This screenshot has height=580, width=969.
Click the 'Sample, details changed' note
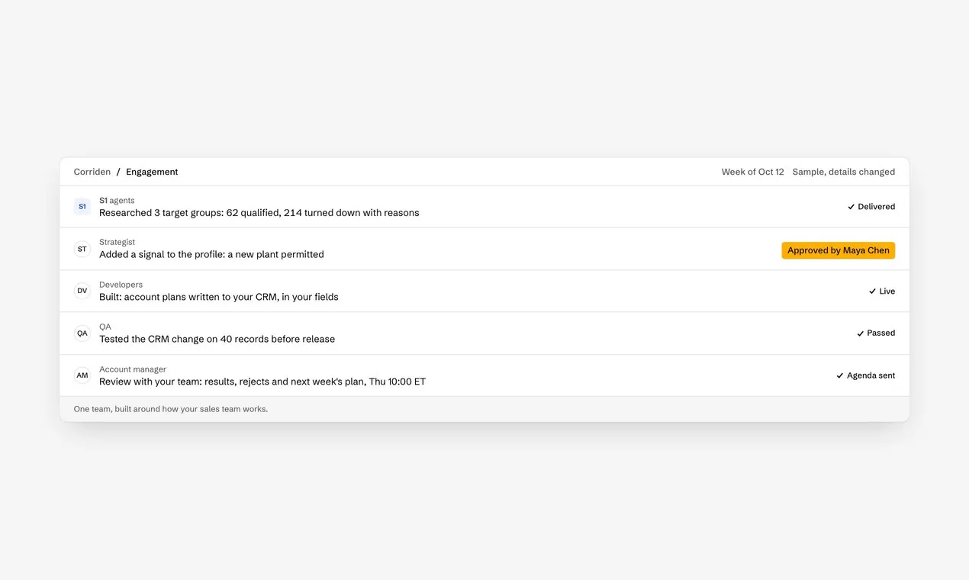tap(844, 172)
